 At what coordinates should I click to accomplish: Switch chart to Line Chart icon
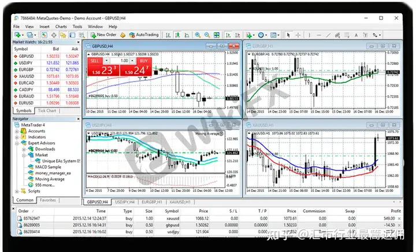(x=187, y=35)
